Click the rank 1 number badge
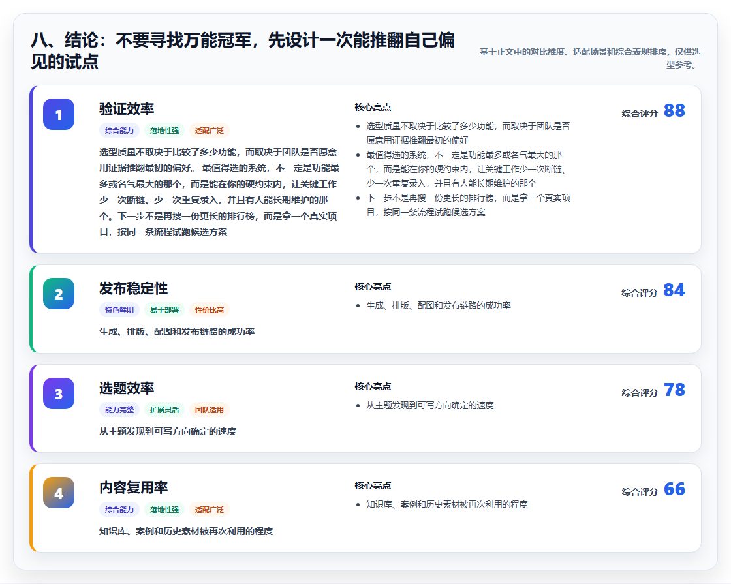The height and width of the screenshot is (584, 731). 59,114
